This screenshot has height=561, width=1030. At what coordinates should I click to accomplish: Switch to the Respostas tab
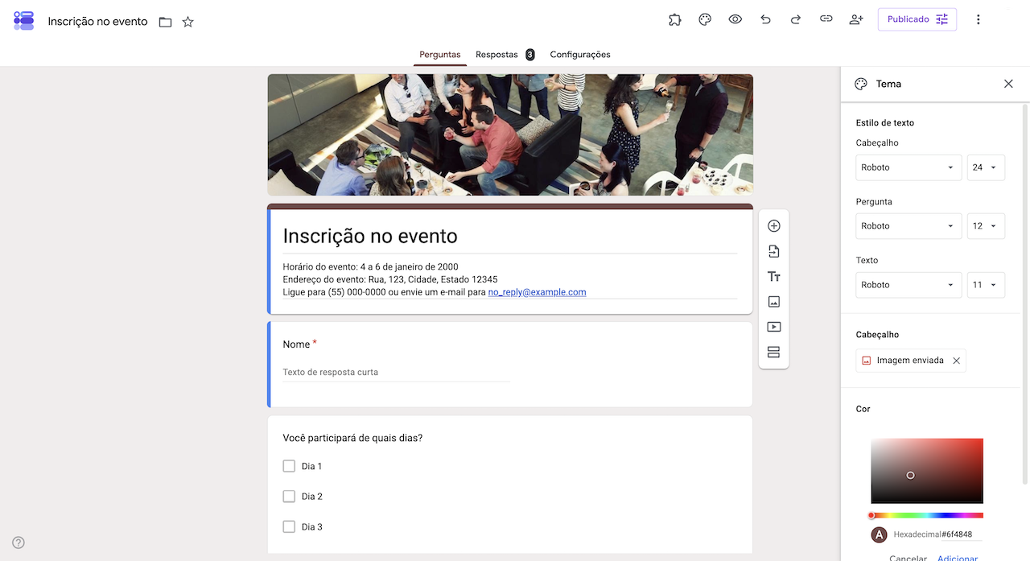(x=496, y=55)
